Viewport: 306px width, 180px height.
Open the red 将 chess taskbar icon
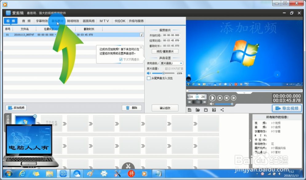pos(131,174)
